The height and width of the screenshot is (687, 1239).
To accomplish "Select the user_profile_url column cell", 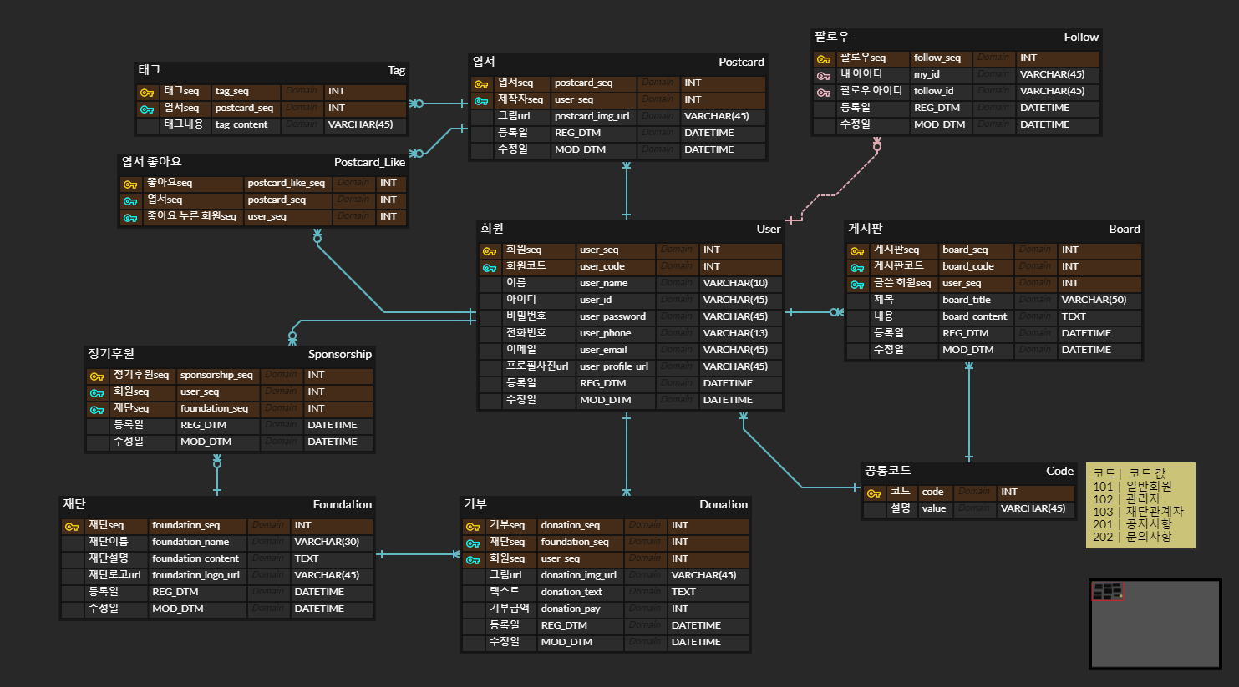I will click(x=614, y=366).
